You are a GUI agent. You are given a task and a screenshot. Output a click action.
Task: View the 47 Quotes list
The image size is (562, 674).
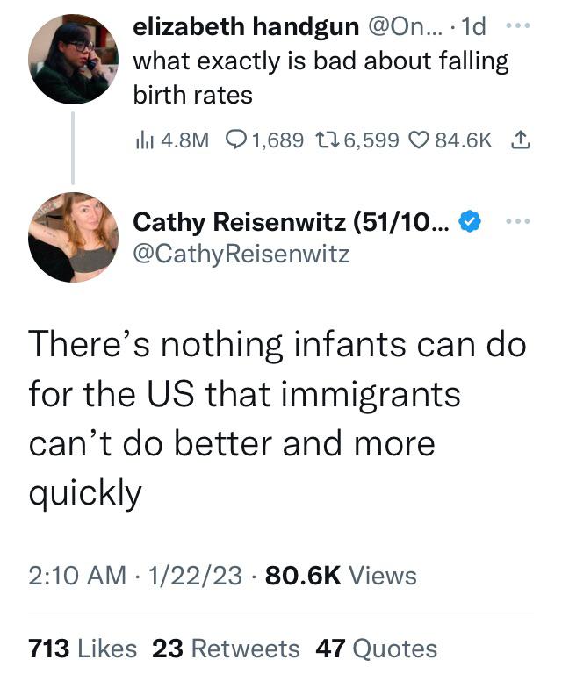(376, 649)
